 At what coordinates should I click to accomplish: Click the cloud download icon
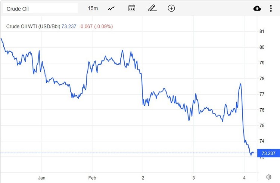[x=257, y=8]
